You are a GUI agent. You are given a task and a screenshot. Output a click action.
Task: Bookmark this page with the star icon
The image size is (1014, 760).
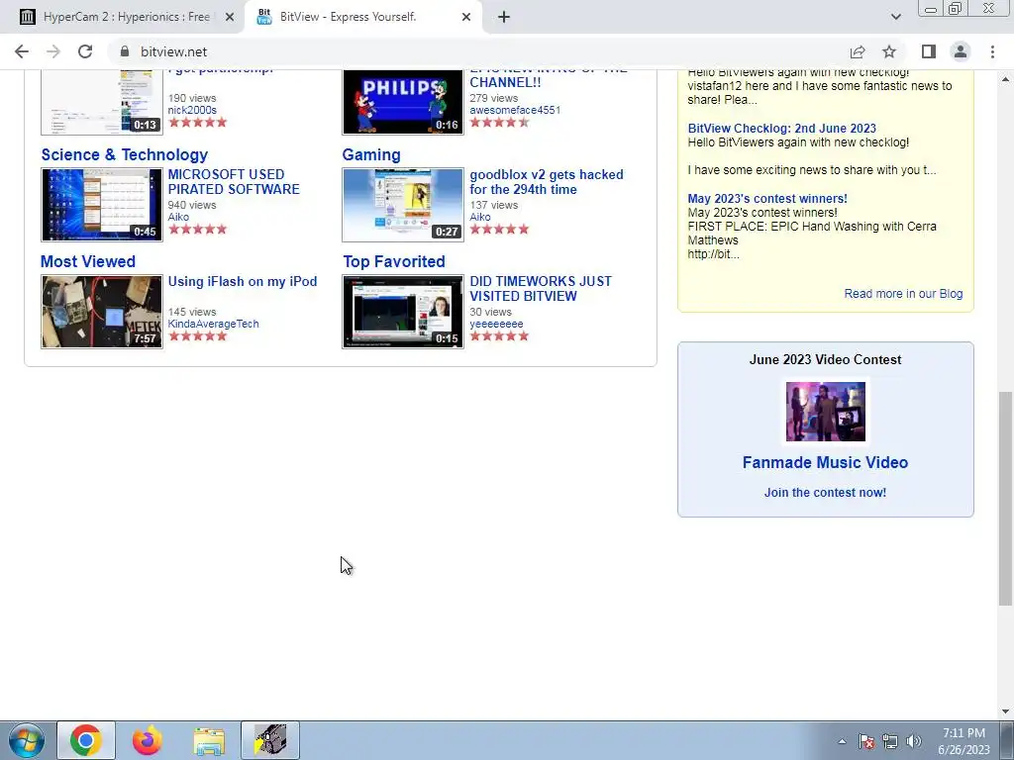(889, 51)
